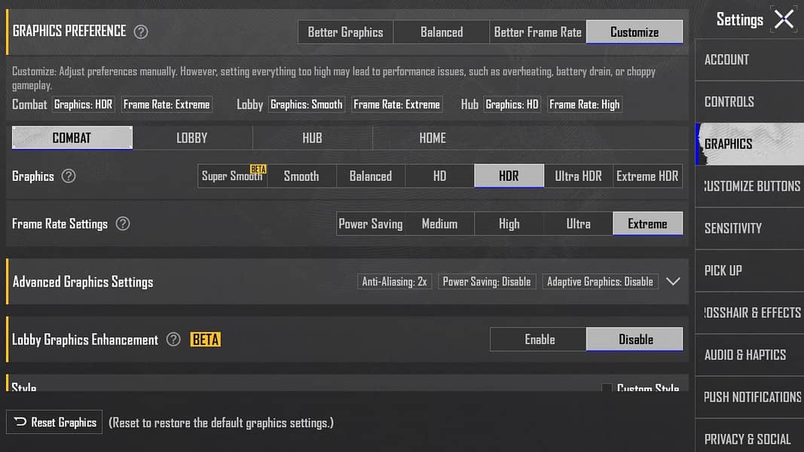Viewport: 804px width, 452px height.
Task: Switch to the Lobby tab
Action: click(192, 138)
